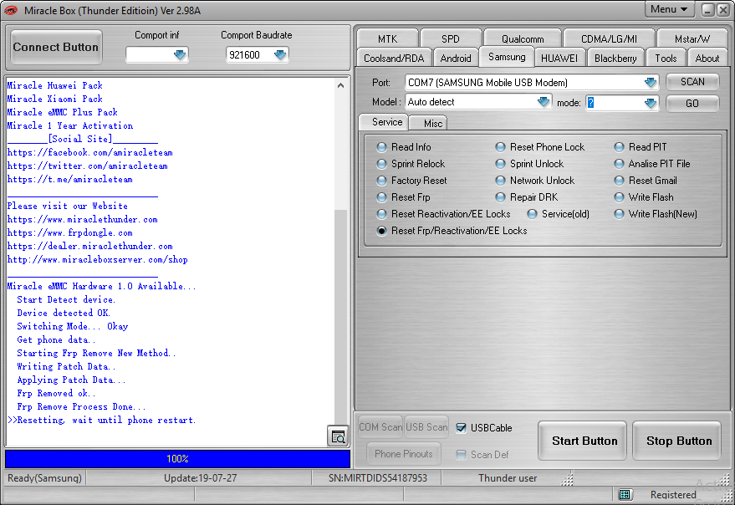Choose the Write Flash(New) option
The height and width of the screenshot is (505, 735).
pos(620,214)
